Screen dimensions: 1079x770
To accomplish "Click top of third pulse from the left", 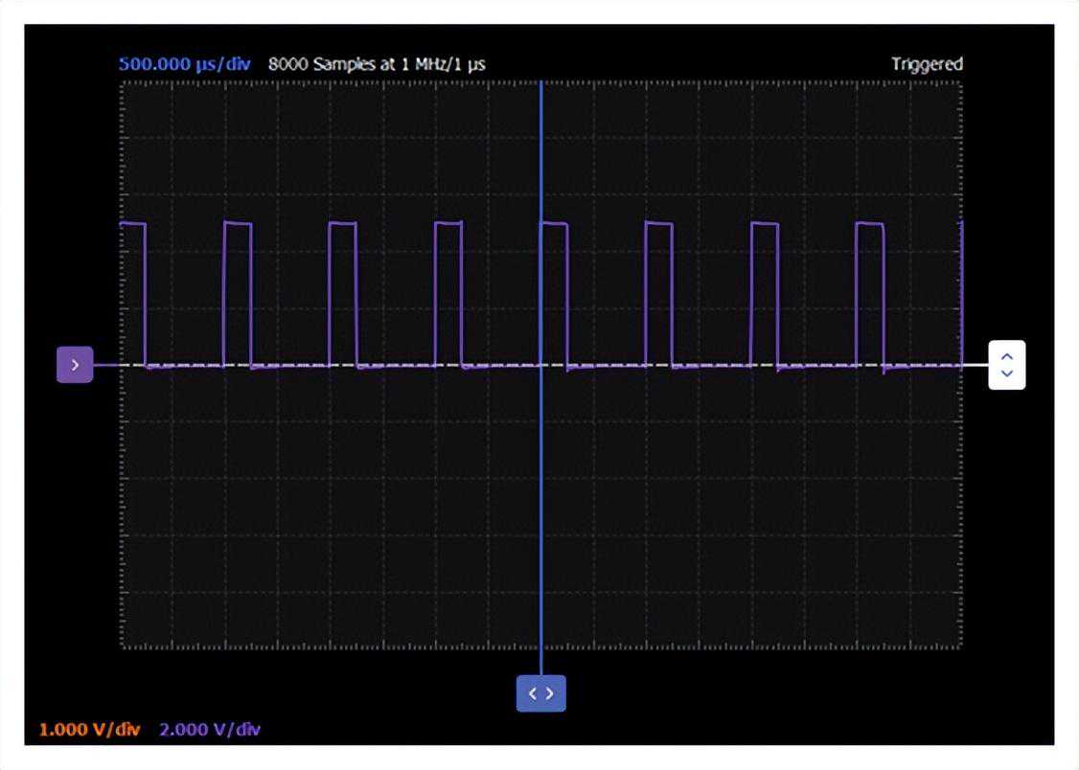I will 342,223.
